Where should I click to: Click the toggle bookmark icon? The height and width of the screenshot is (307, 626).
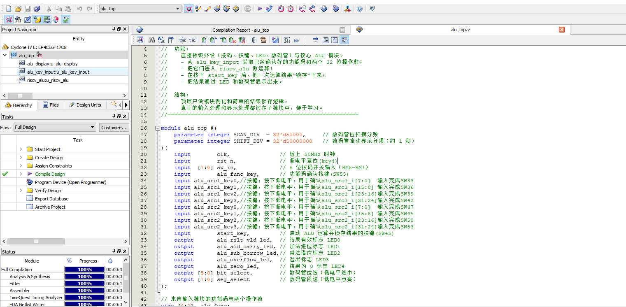click(x=204, y=40)
